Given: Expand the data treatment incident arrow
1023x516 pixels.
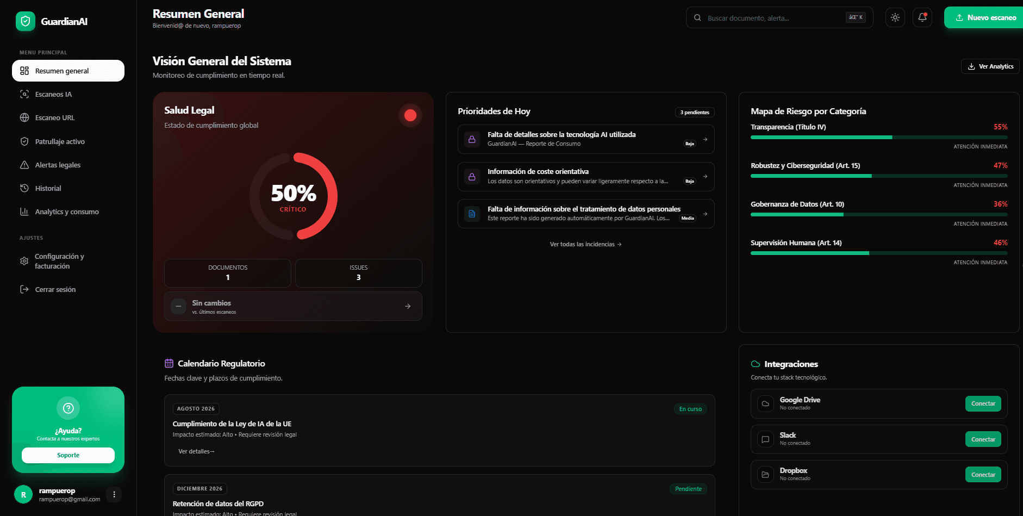Looking at the screenshot, I should tap(705, 214).
